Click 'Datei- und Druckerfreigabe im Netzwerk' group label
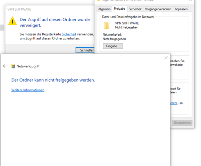The height and width of the screenshot is (166, 201). 128,17
